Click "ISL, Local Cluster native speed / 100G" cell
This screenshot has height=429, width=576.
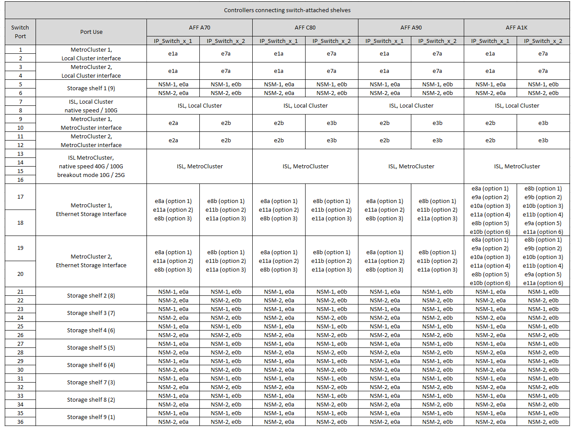[x=91, y=106]
